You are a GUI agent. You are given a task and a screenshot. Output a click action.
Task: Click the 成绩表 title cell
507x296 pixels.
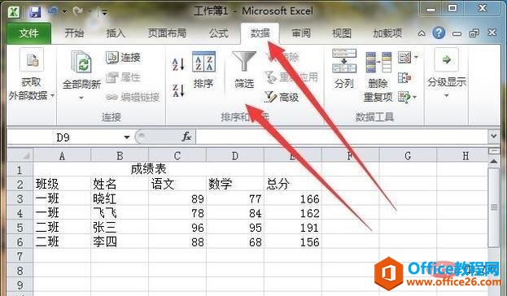[148, 169]
